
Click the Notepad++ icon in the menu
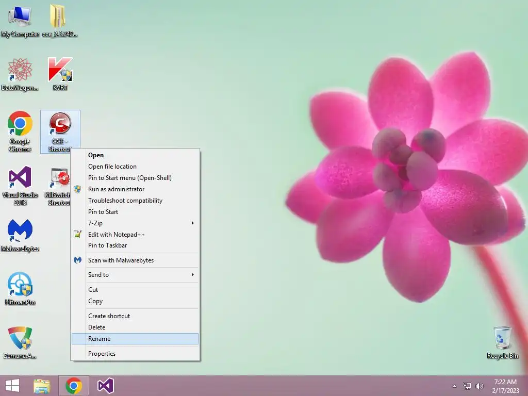click(77, 234)
